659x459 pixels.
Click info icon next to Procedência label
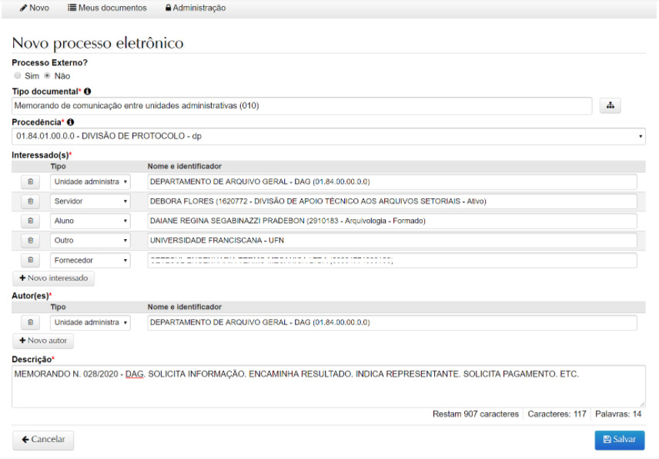pos(71,122)
